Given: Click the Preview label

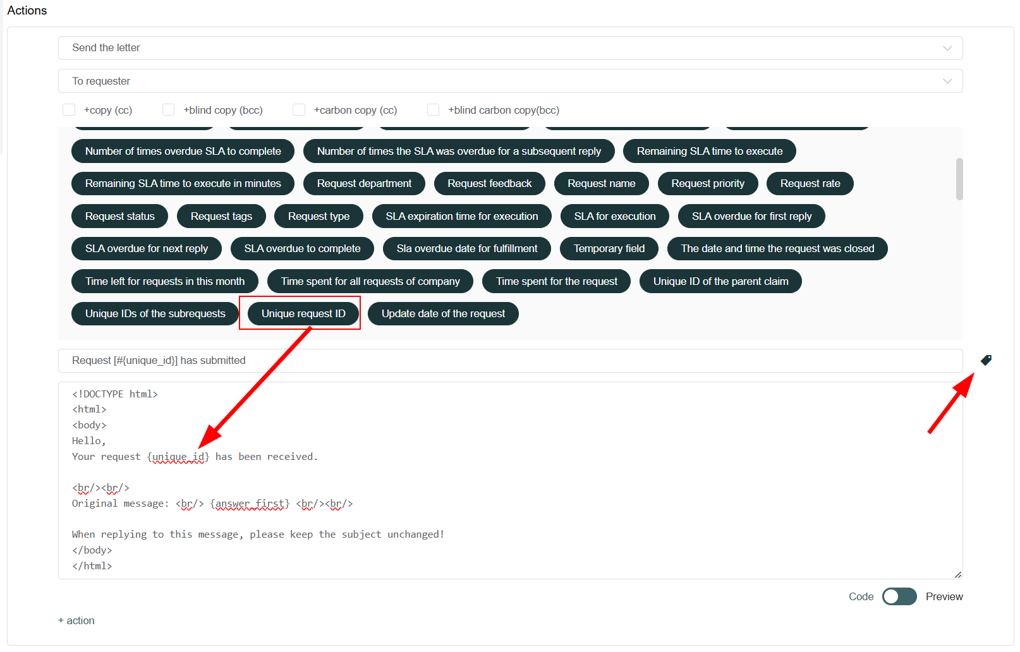Looking at the screenshot, I should pos(944,596).
